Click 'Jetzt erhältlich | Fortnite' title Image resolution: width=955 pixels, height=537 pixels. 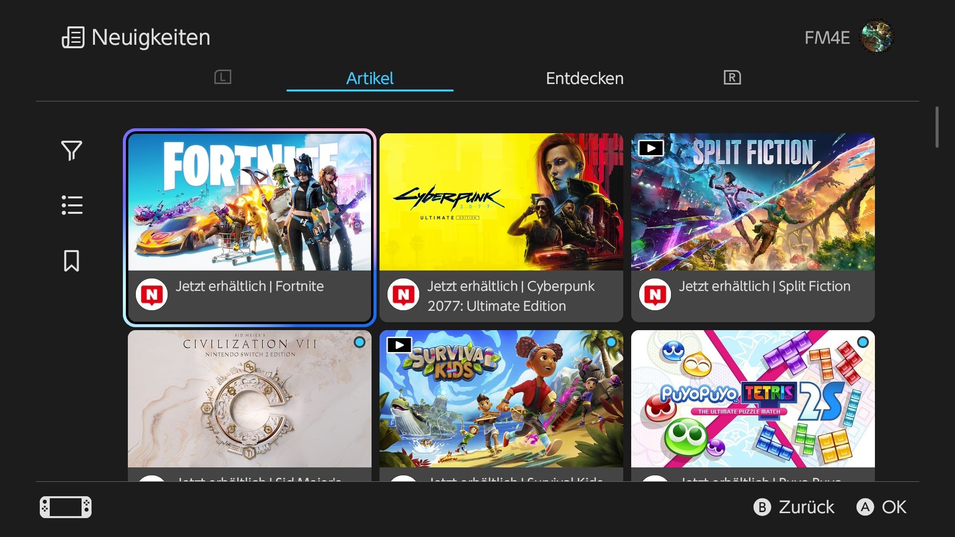pyautogui.click(x=250, y=286)
